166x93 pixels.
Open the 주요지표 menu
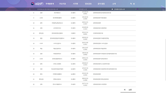click(x=63, y=4)
